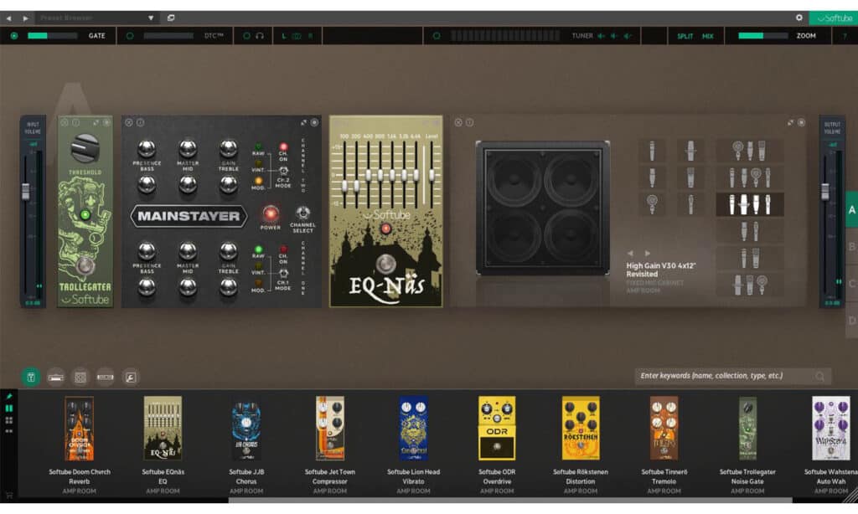Switch browser to grid view icon
The image size is (858, 514).
click(x=8, y=420)
